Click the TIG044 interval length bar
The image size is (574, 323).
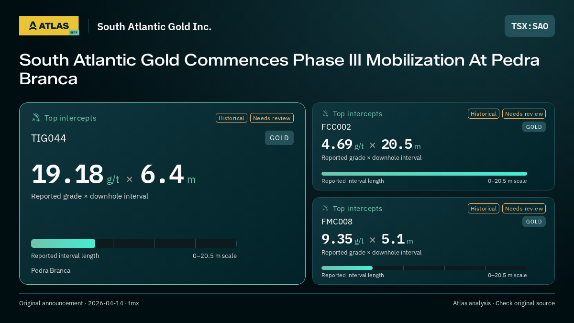[x=134, y=244]
